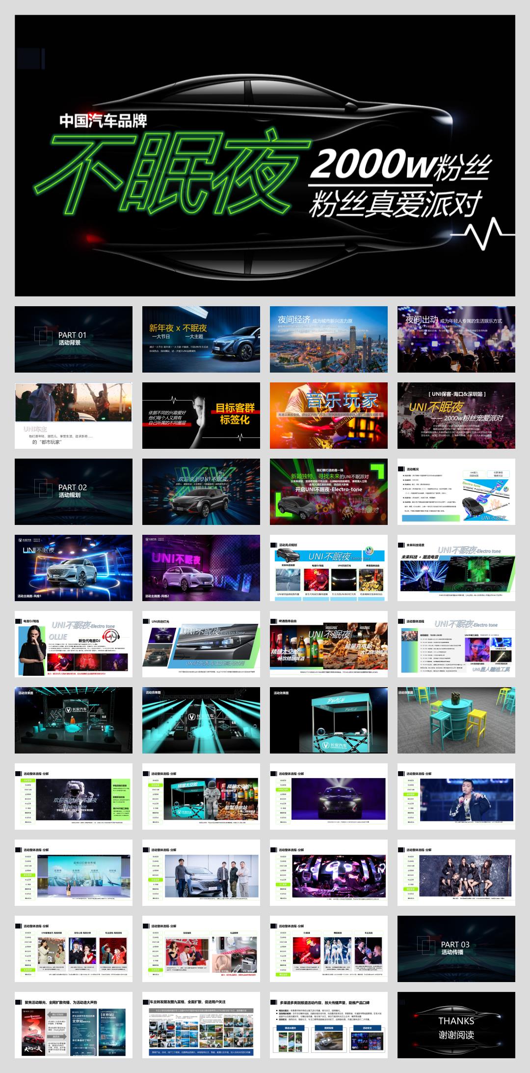The width and height of the screenshot is (530, 1073).
Task: Open the 啤酒撸串自由 beer slide
Action: click(x=329, y=644)
